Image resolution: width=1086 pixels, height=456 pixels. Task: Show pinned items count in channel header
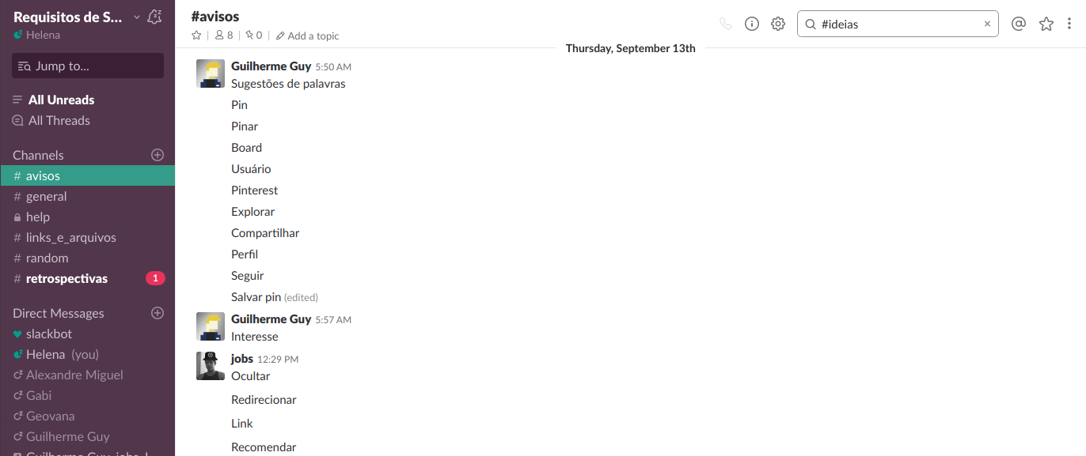point(253,36)
